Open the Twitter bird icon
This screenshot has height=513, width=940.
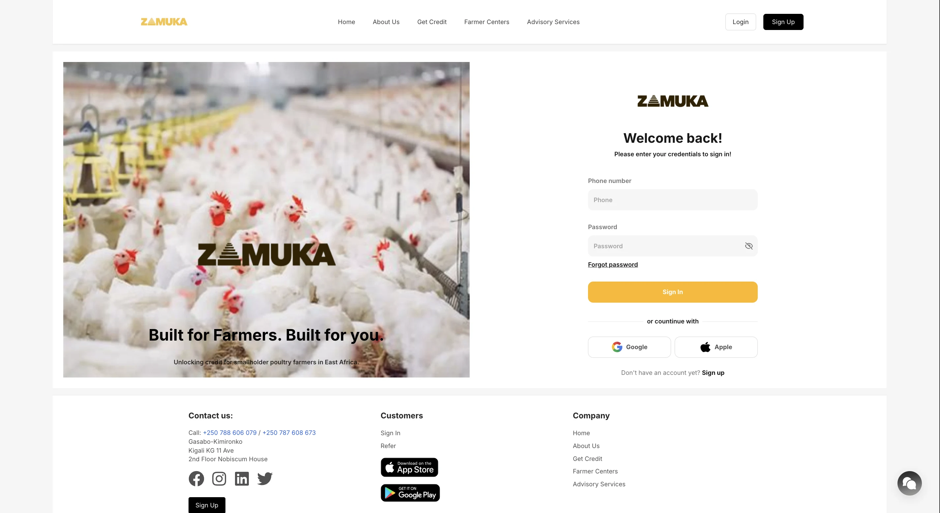pyautogui.click(x=265, y=478)
